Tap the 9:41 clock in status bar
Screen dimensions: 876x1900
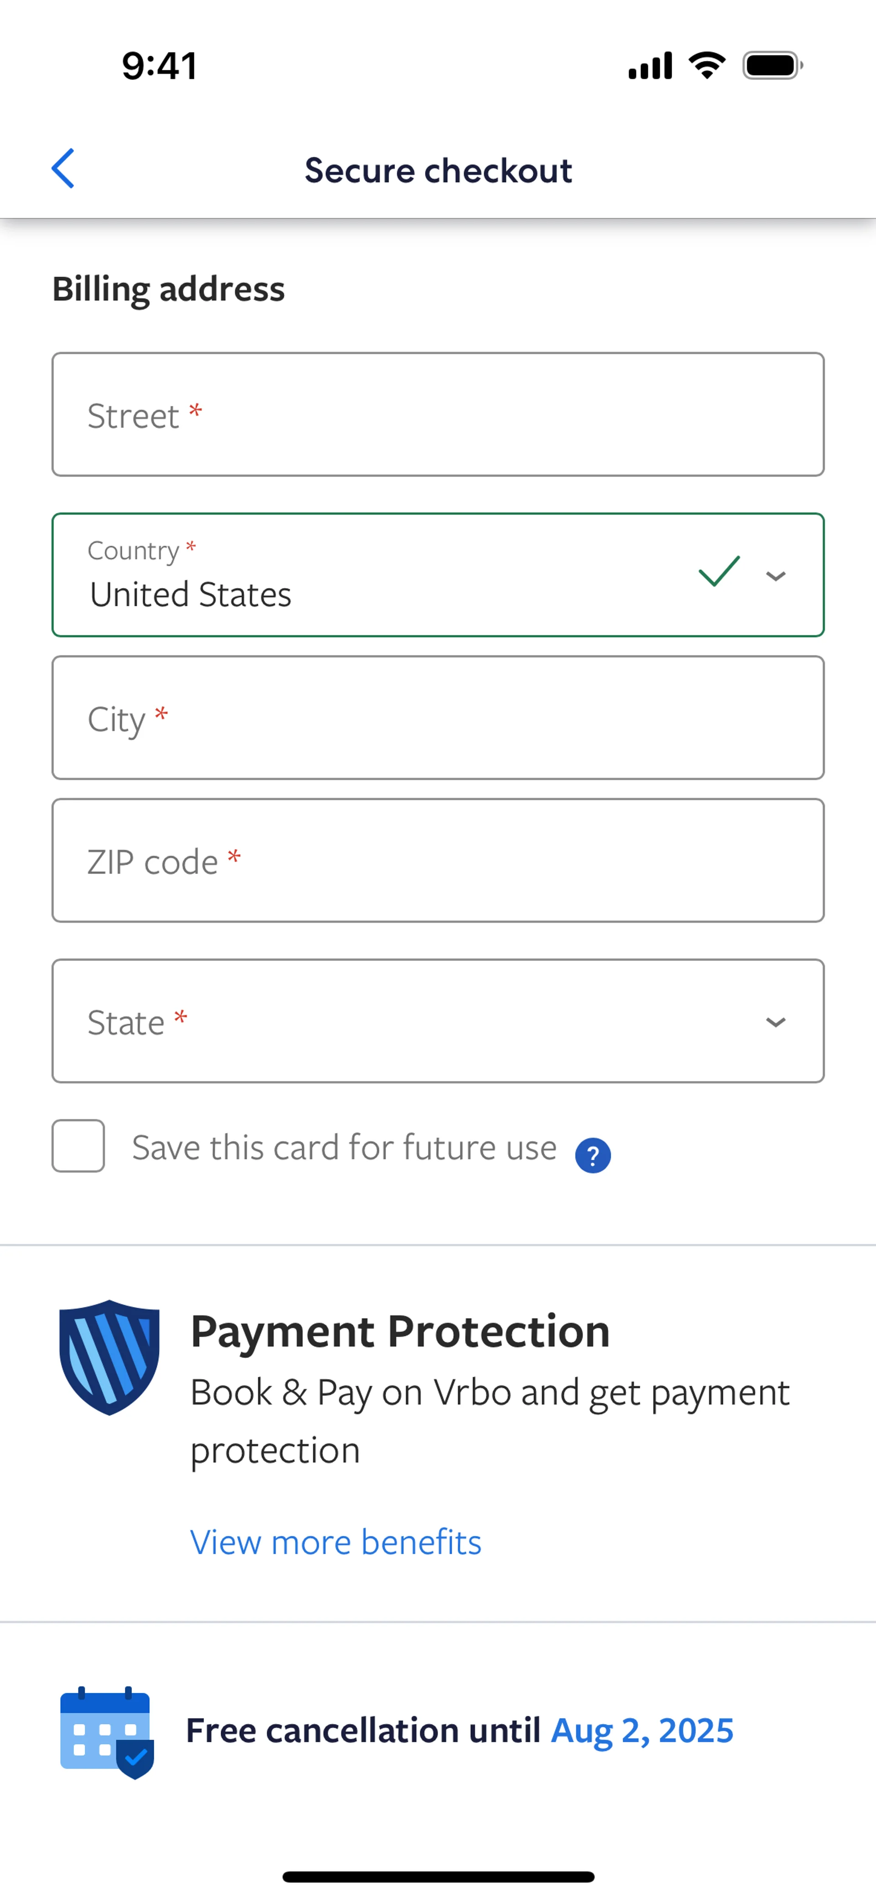click(x=160, y=66)
